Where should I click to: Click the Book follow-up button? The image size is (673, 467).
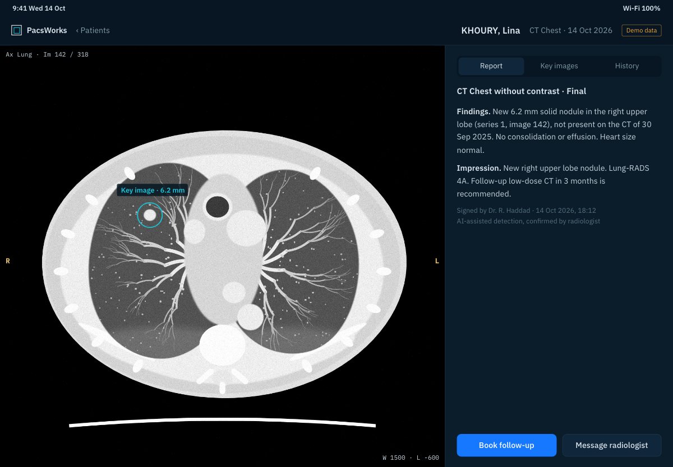[506, 445]
